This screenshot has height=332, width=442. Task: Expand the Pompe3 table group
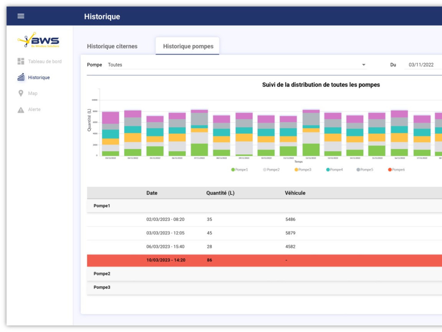(264, 287)
